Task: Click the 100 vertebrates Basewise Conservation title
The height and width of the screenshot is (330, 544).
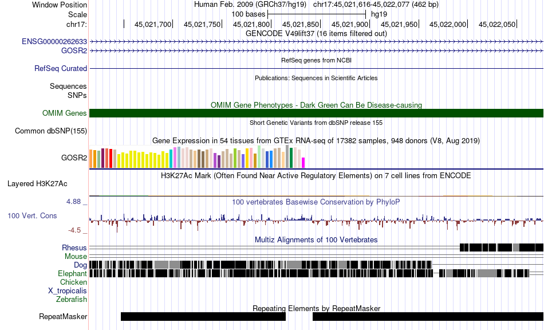Action: point(316,202)
